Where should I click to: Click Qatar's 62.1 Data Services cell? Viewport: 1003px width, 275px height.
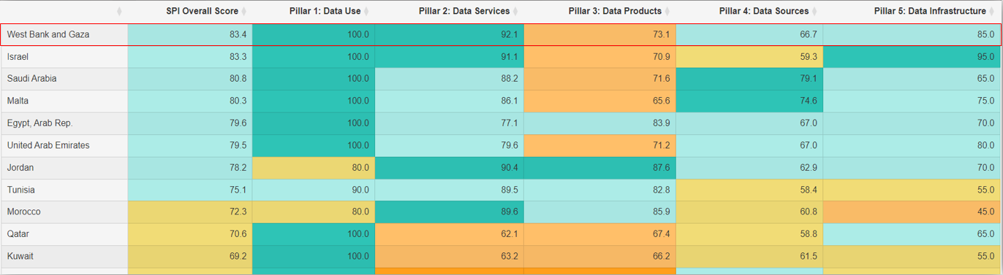coord(449,234)
